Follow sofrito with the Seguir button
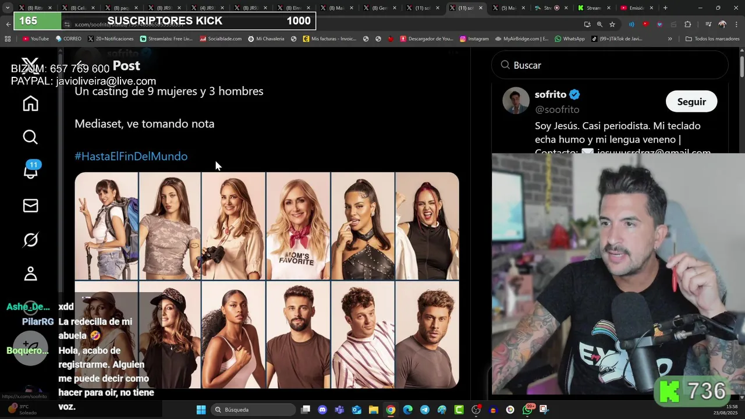745x419 pixels. pos(691,101)
